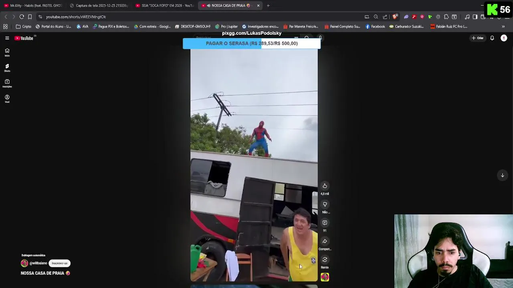Image resolution: width=513 pixels, height=288 pixels.
Task: Open YouTube account avatar menu
Action: pos(504,38)
